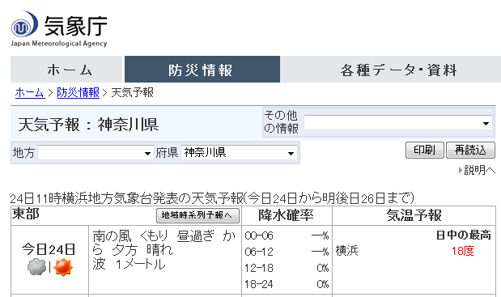Screen dimensions: 501x297
Task: Click the small arrow icon beside 説明へ
Action: click(x=460, y=170)
